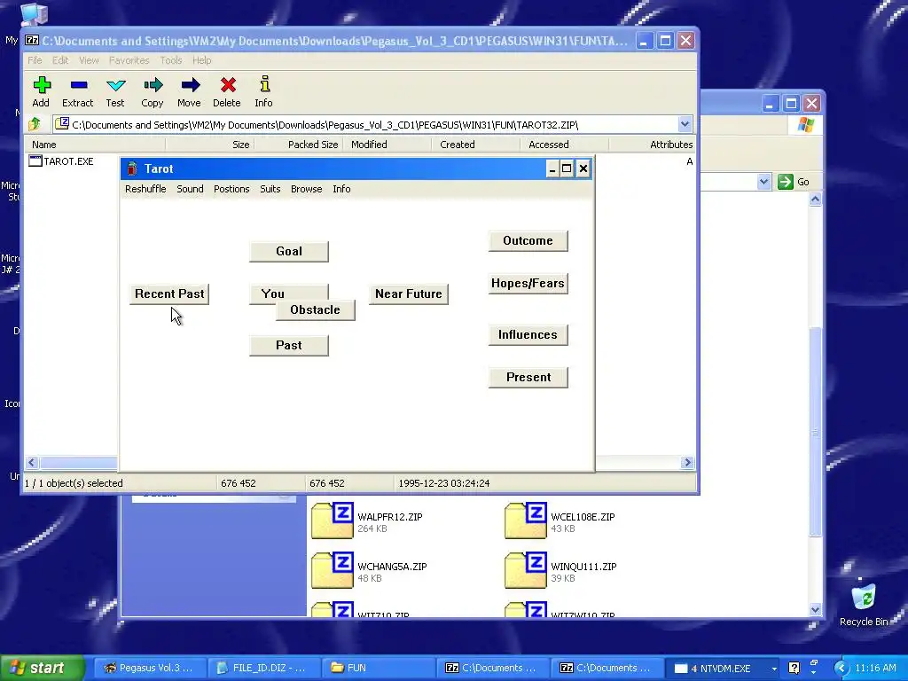Sort by the Packed Size column header

[x=298, y=145]
